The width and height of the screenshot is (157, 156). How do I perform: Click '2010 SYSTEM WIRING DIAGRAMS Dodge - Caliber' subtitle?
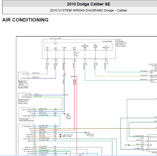[x=88, y=10]
